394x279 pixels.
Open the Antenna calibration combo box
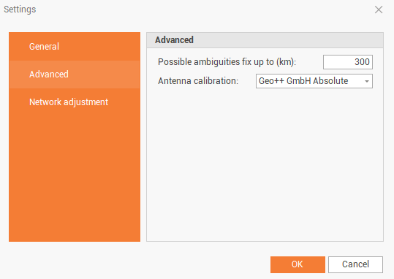point(314,81)
